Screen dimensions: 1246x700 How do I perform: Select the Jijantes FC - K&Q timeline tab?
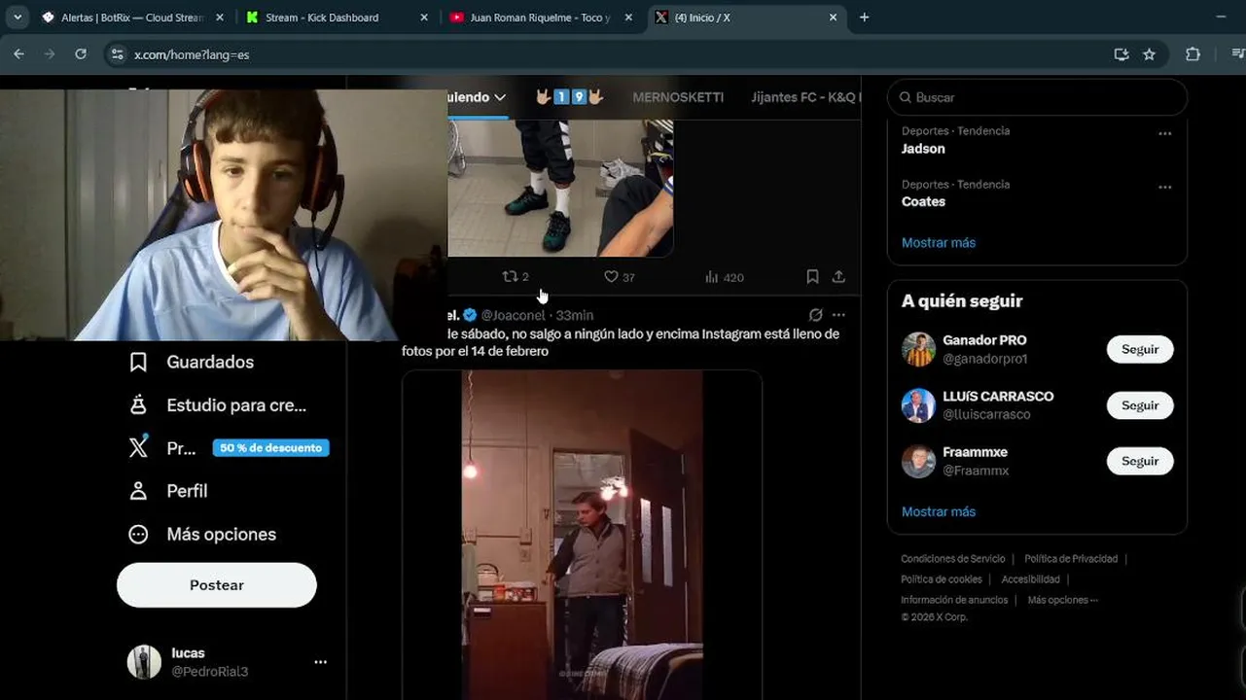[805, 97]
